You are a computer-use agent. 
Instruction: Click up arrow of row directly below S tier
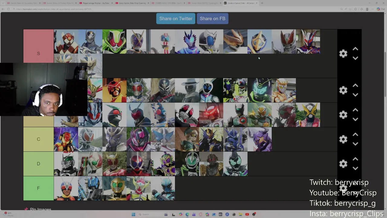pos(355,86)
